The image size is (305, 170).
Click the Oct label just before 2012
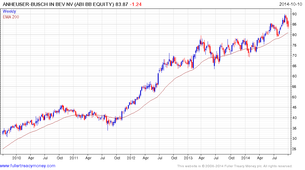tap(117, 158)
